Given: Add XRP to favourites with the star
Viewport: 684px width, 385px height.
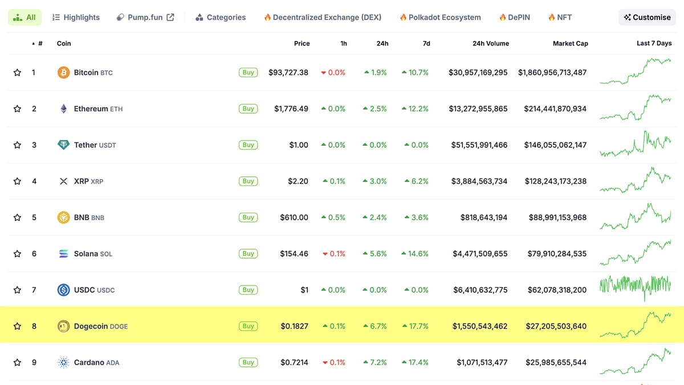Looking at the screenshot, I should 17,181.
